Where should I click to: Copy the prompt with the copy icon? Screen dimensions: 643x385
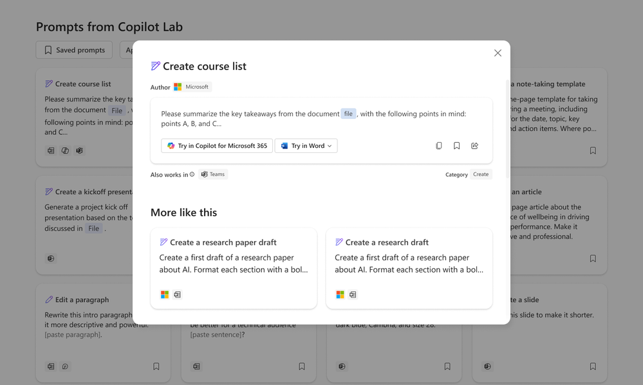tap(439, 146)
